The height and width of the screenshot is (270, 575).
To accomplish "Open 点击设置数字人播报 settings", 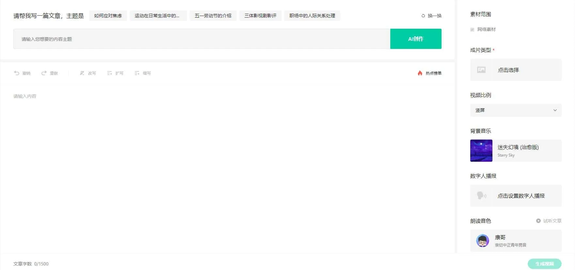I will coord(516,196).
